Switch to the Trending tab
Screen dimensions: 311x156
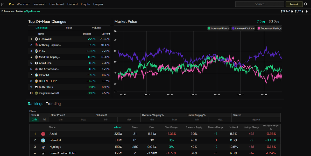(x=53, y=104)
